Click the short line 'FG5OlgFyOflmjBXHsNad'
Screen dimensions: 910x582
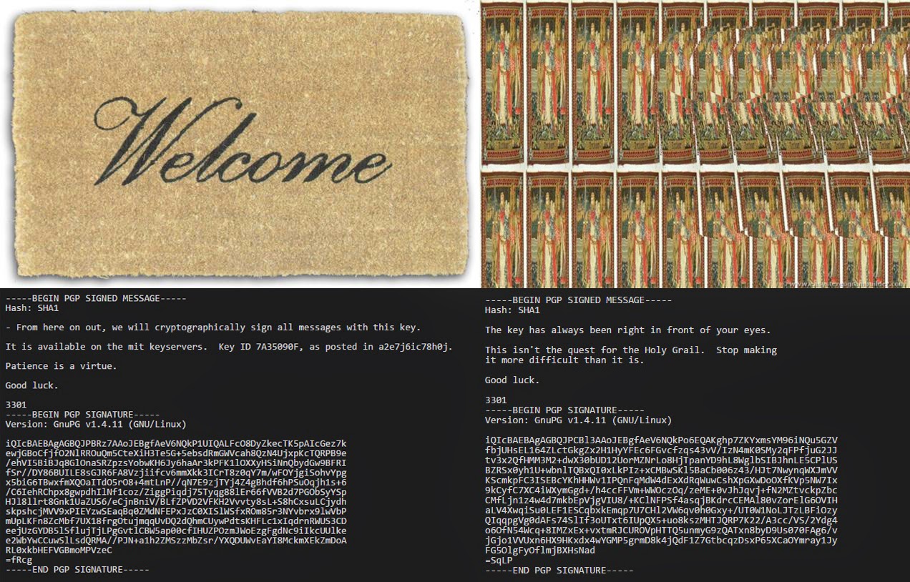click(540, 551)
